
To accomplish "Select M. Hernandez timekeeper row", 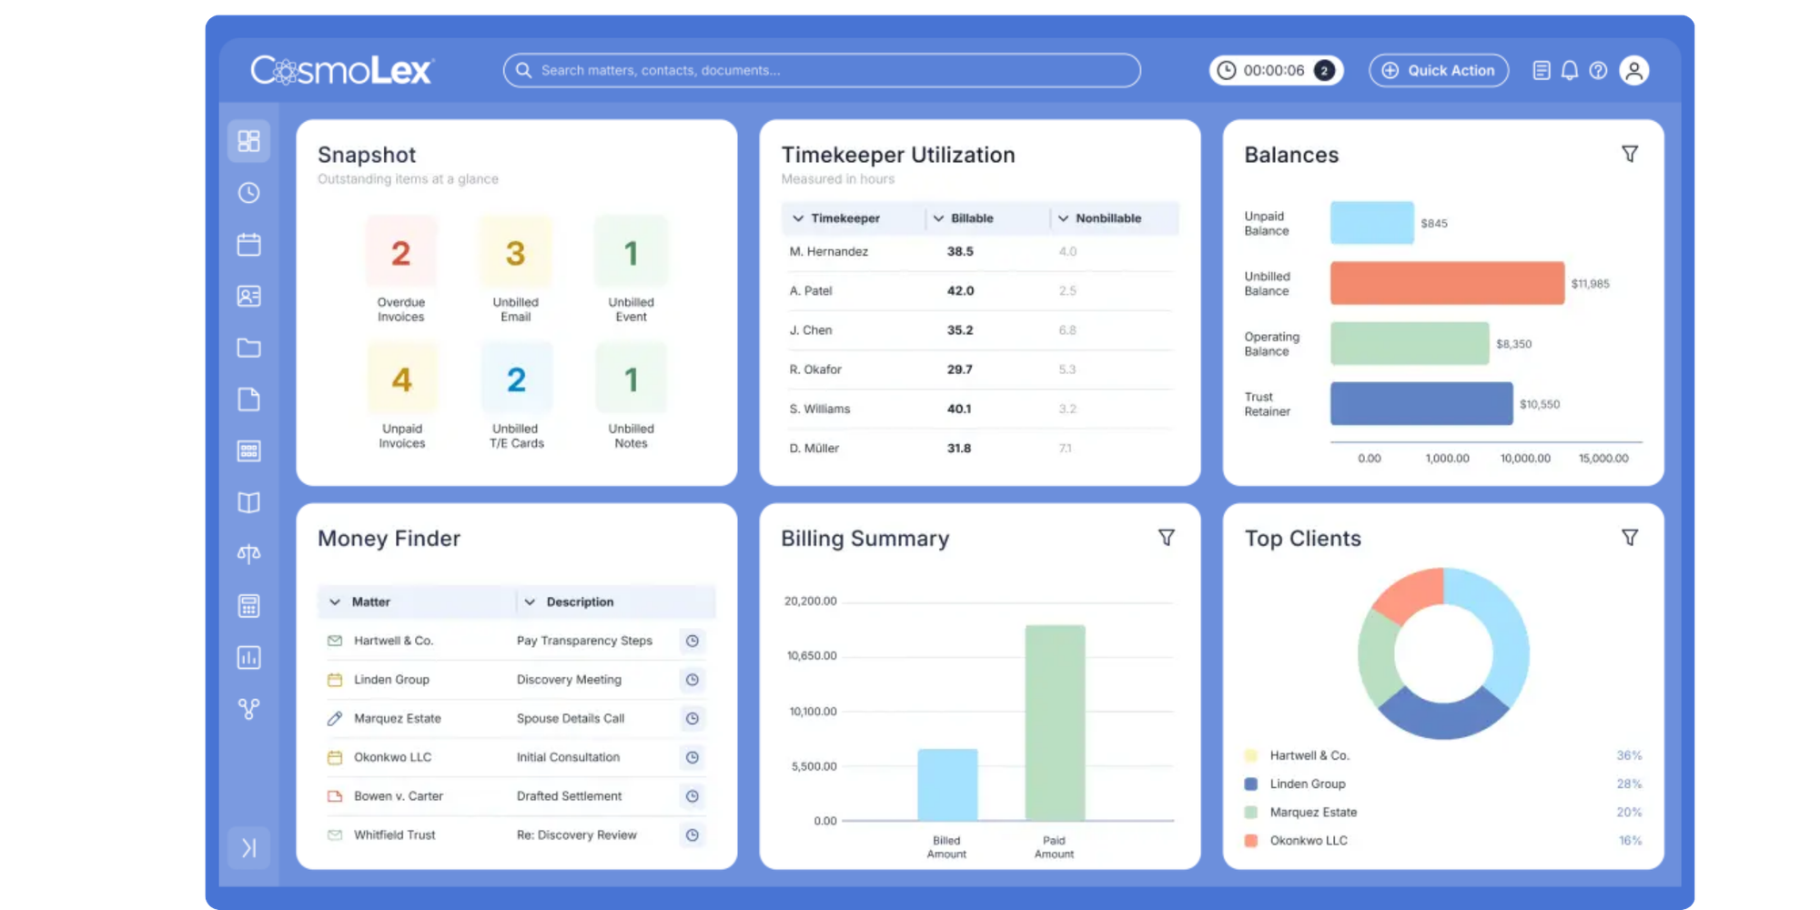I will click(980, 252).
